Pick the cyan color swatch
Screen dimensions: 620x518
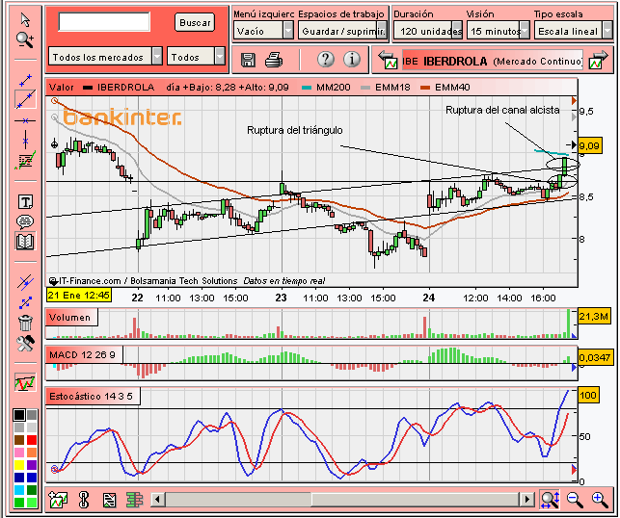19,490
